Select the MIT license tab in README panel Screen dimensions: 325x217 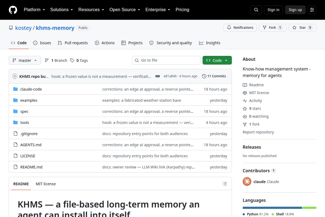click(x=46, y=184)
